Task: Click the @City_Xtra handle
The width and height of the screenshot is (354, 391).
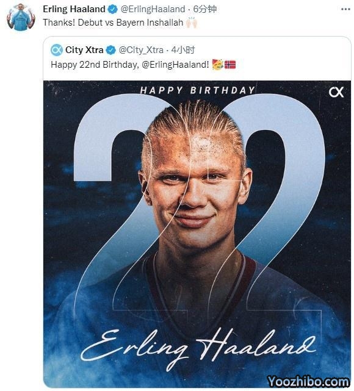Action: point(141,50)
